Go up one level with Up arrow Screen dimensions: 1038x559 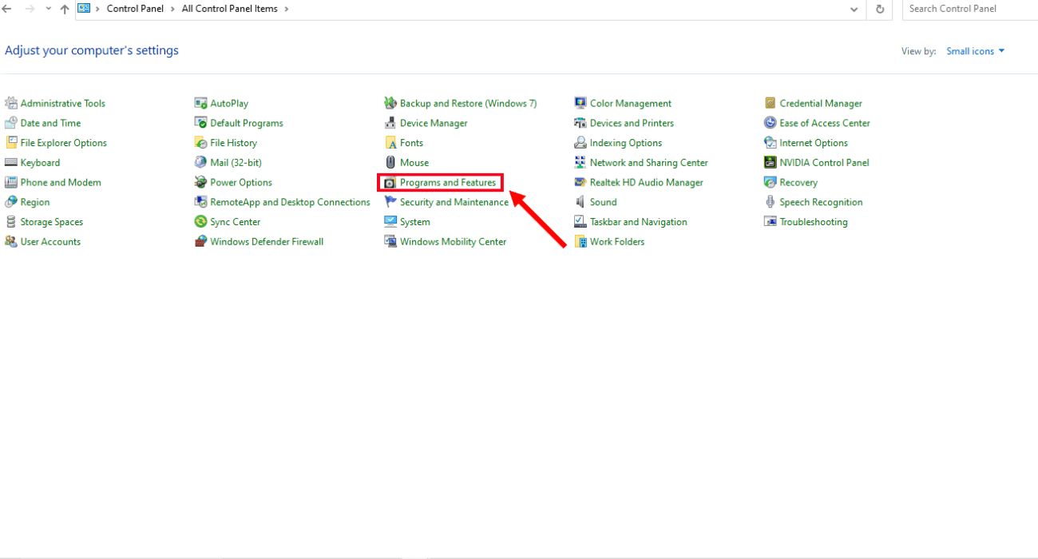[65, 9]
